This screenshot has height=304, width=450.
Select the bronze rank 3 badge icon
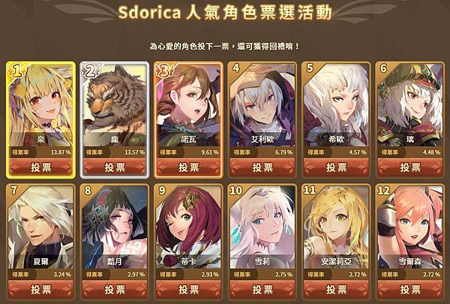click(x=164, y=71)
